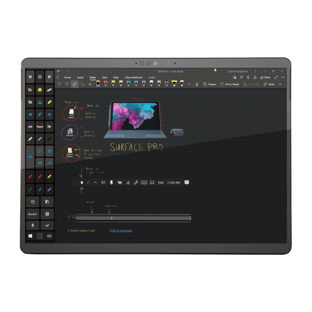Click the Windows Start button in side panel
The height and width of the screenshot is (312, 312).
point(30,236)
